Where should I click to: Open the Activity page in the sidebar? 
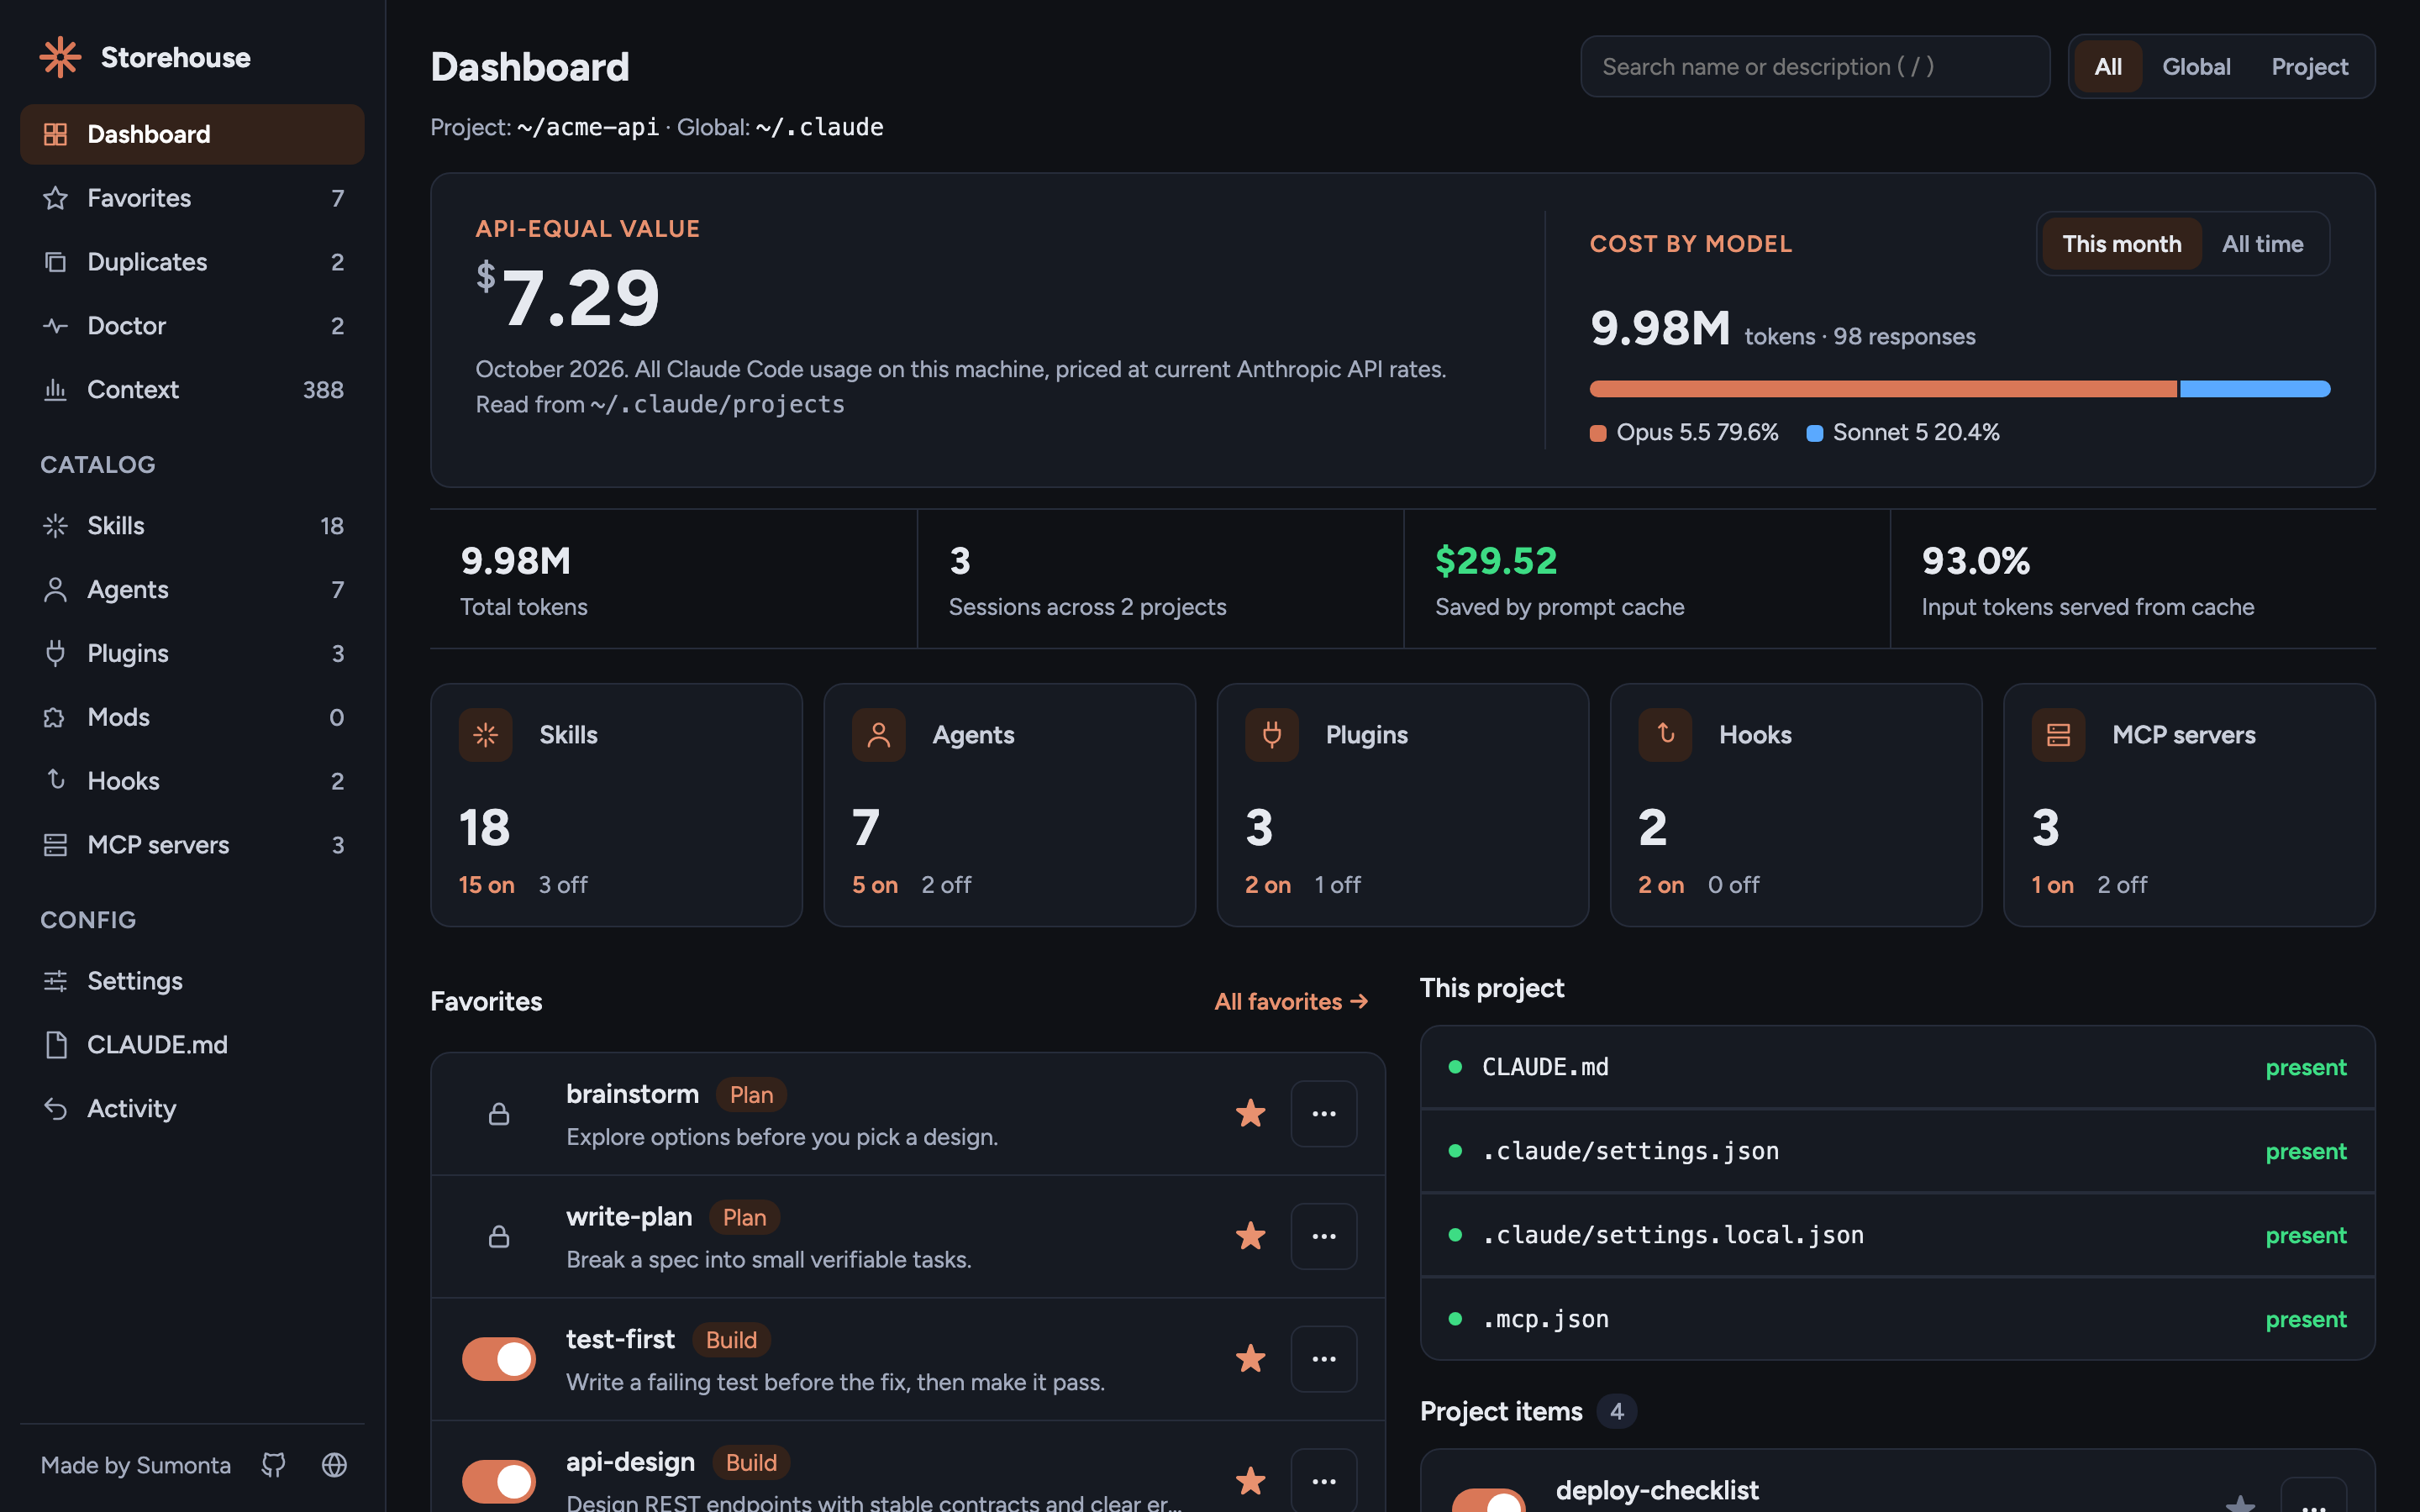[x=192, y=1109]
